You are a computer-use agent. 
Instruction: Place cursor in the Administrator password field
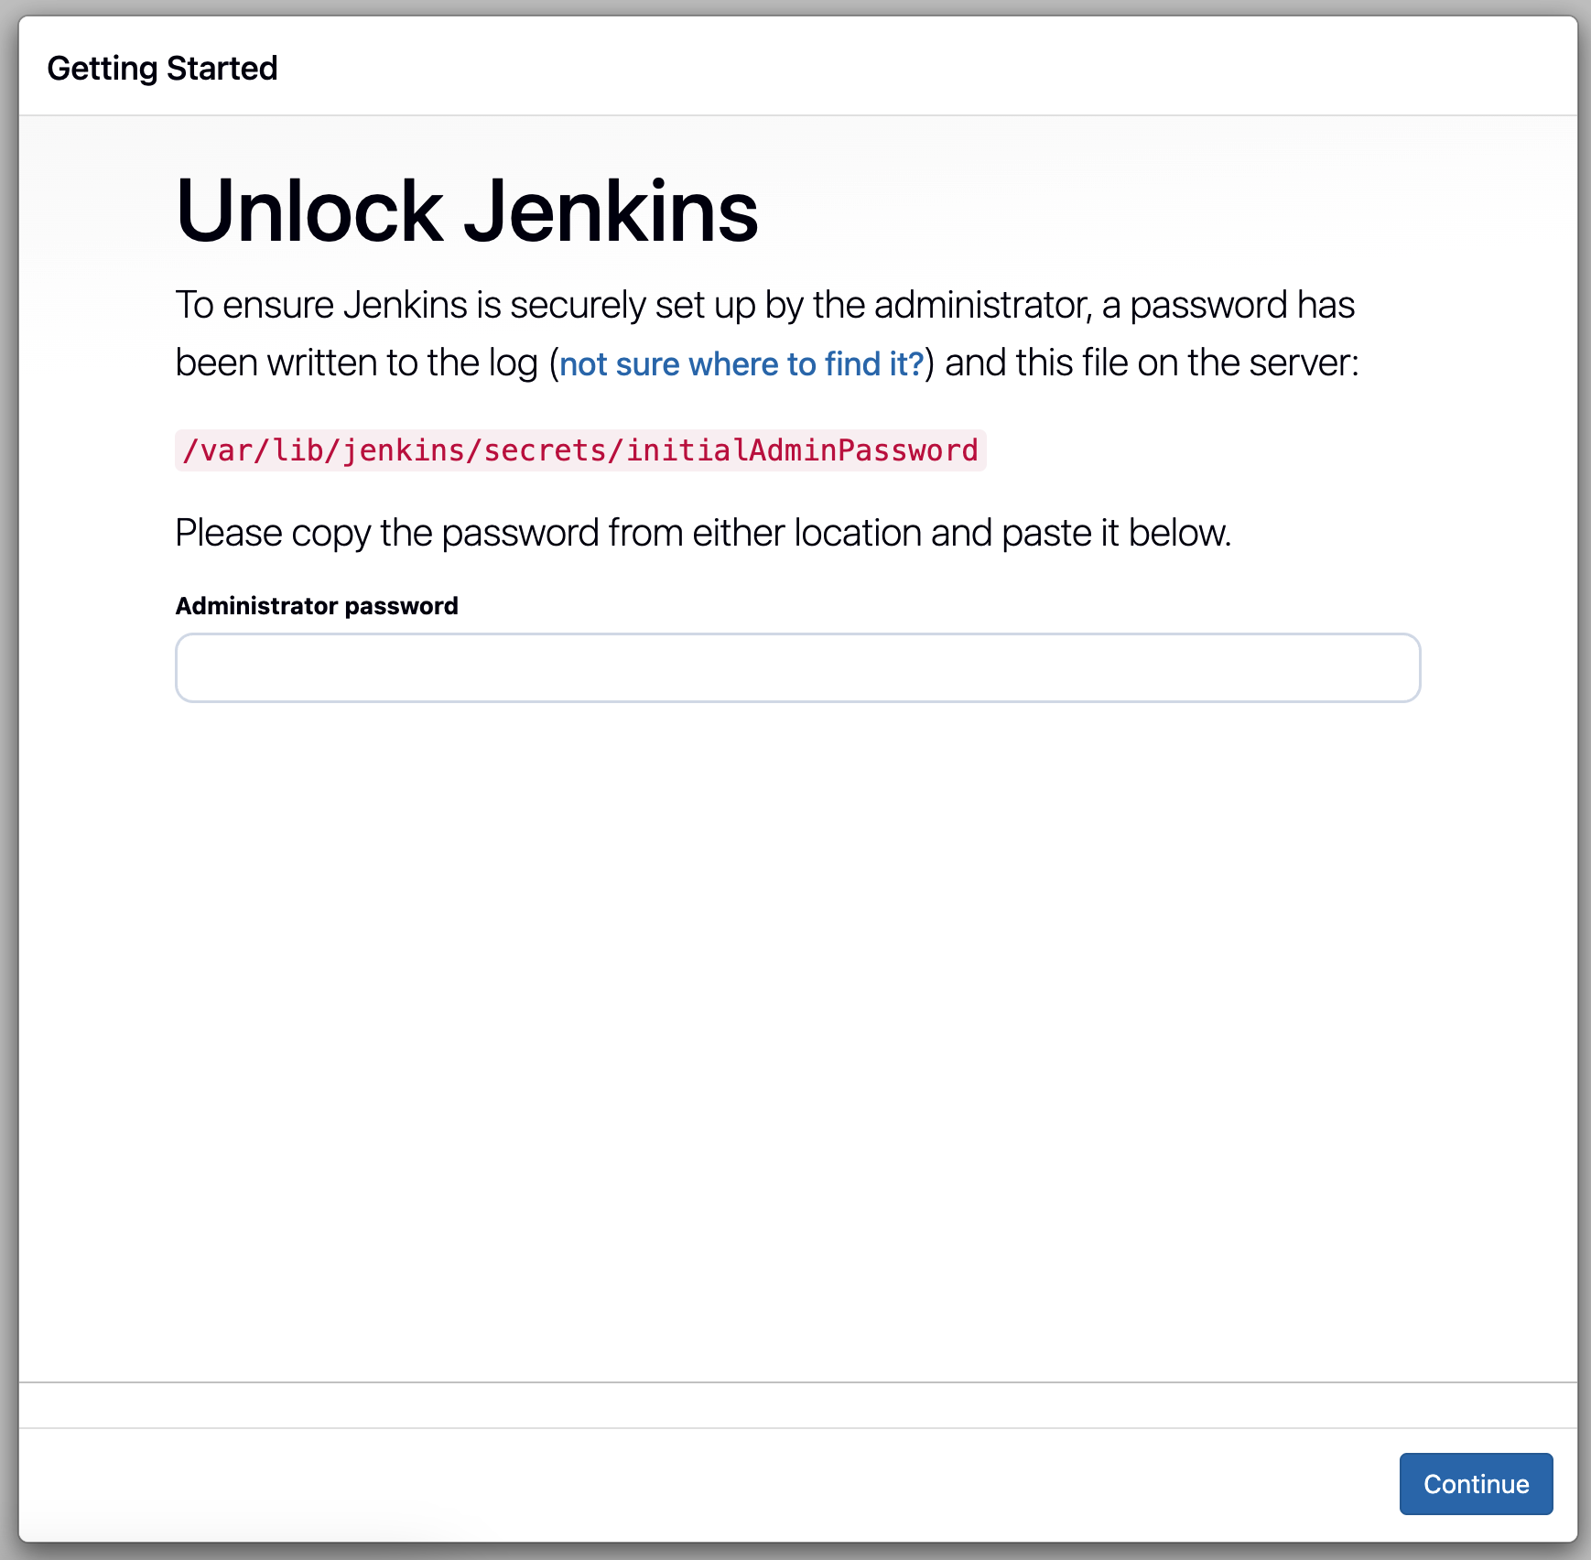coord(796,668)
